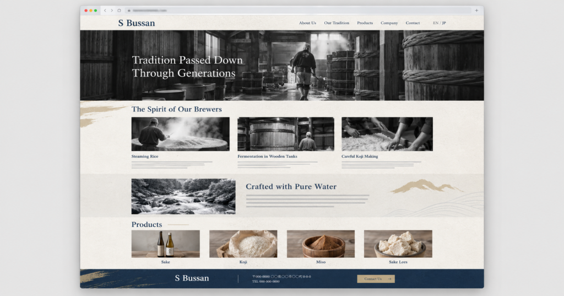Click the footer S Bussan logo
This screenshot has height=296, width=564.
[192, 278]
